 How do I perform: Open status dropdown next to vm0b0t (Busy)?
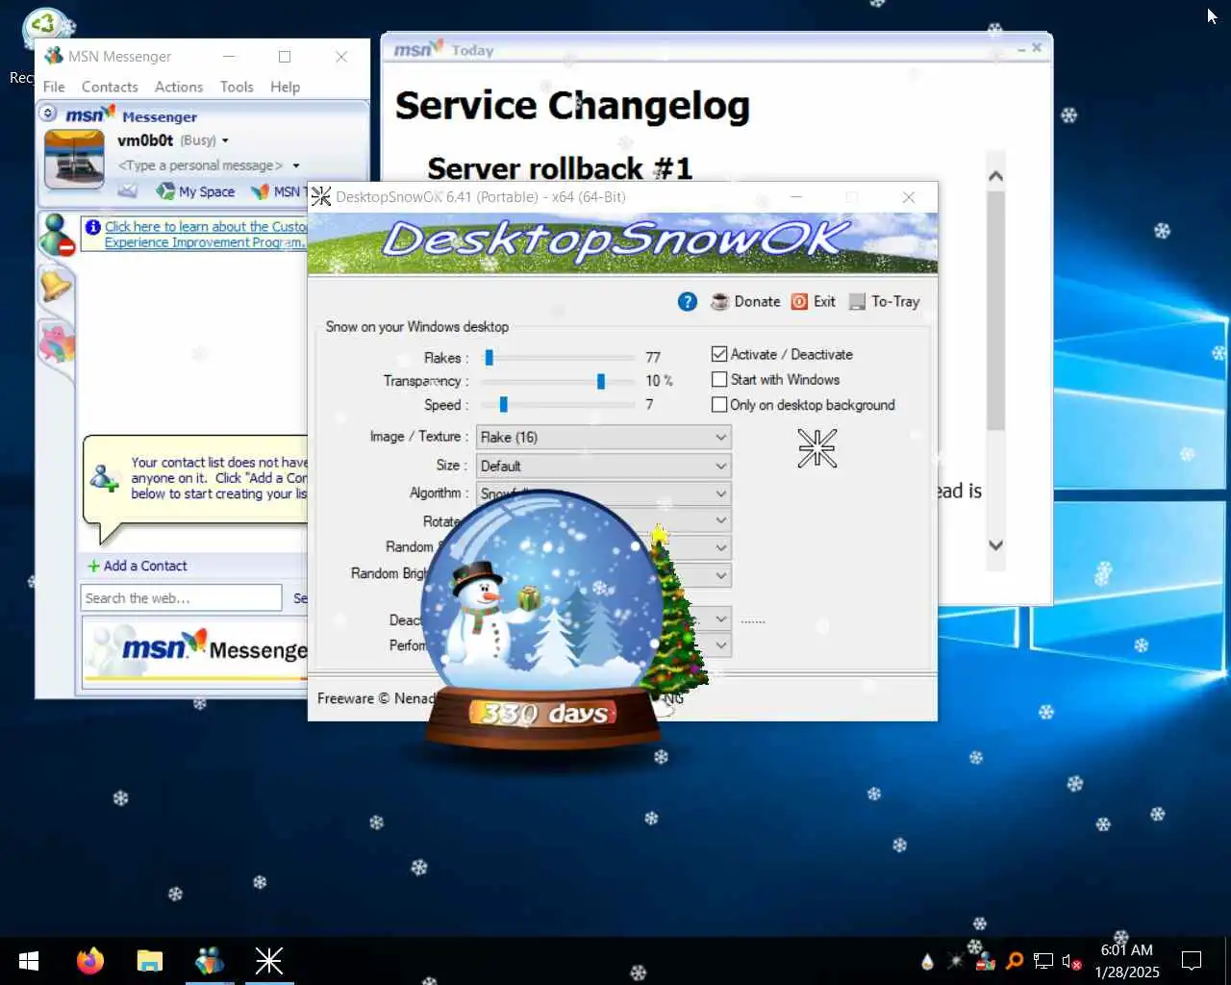(225, 140)
